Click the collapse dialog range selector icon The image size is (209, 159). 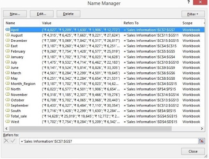coord(201,141)
